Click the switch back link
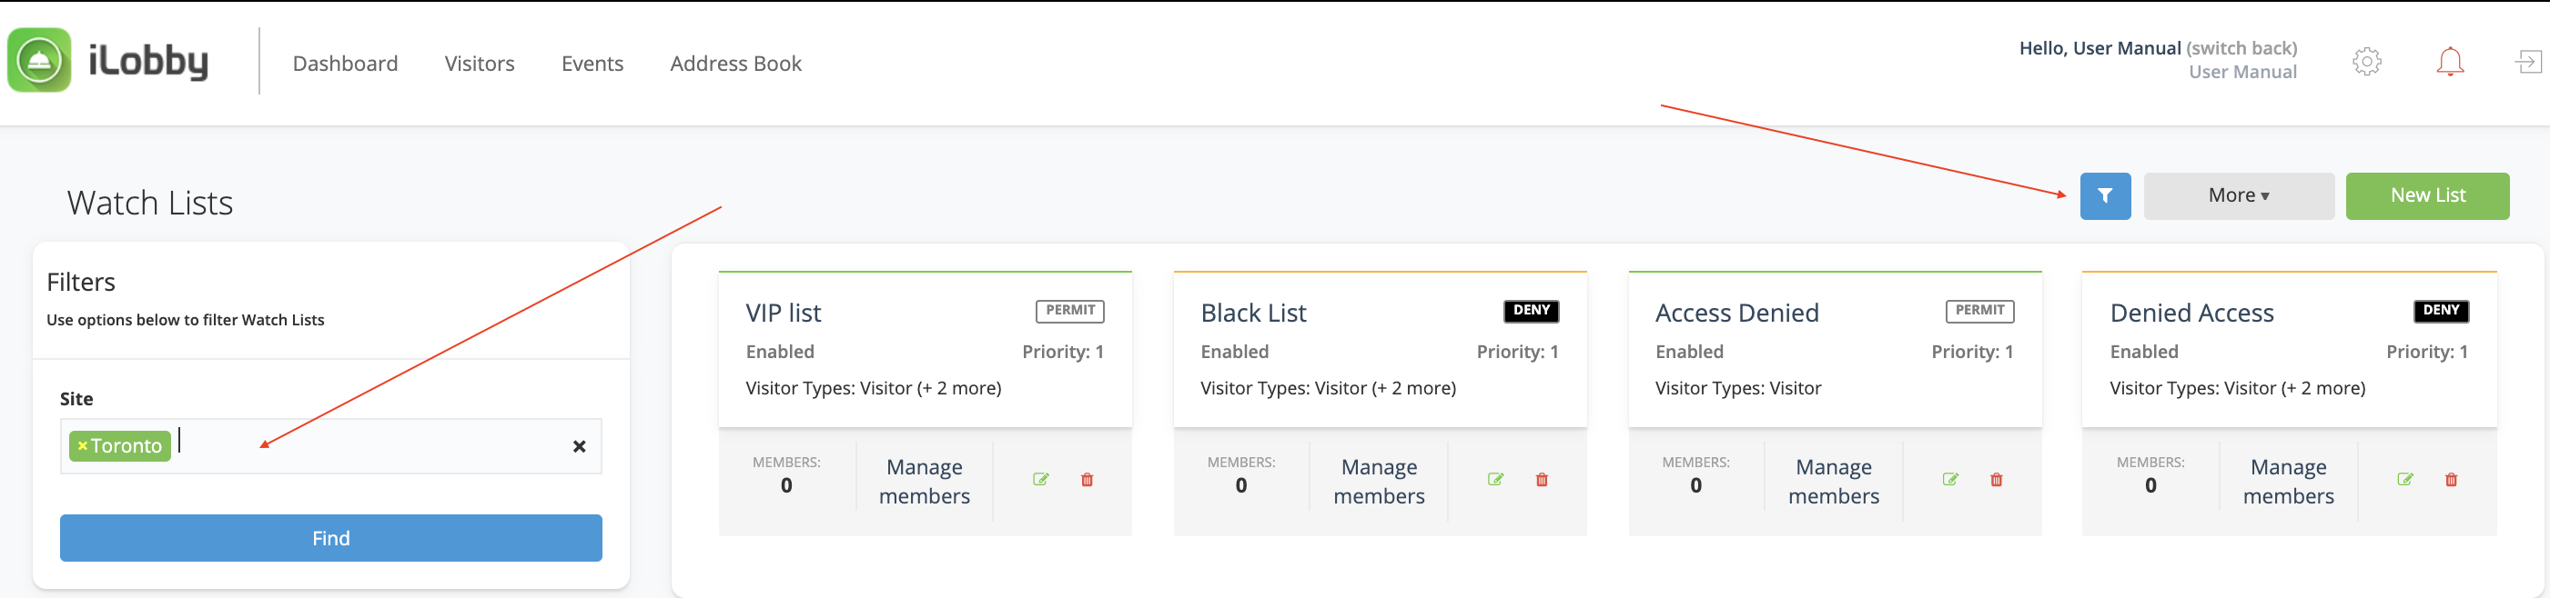The height and width of the screenshot is (598, 2550). [2241, 48]
